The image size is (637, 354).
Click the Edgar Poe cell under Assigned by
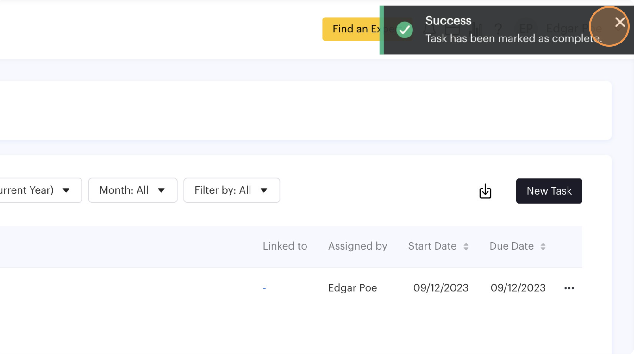[x=352, y=288]
